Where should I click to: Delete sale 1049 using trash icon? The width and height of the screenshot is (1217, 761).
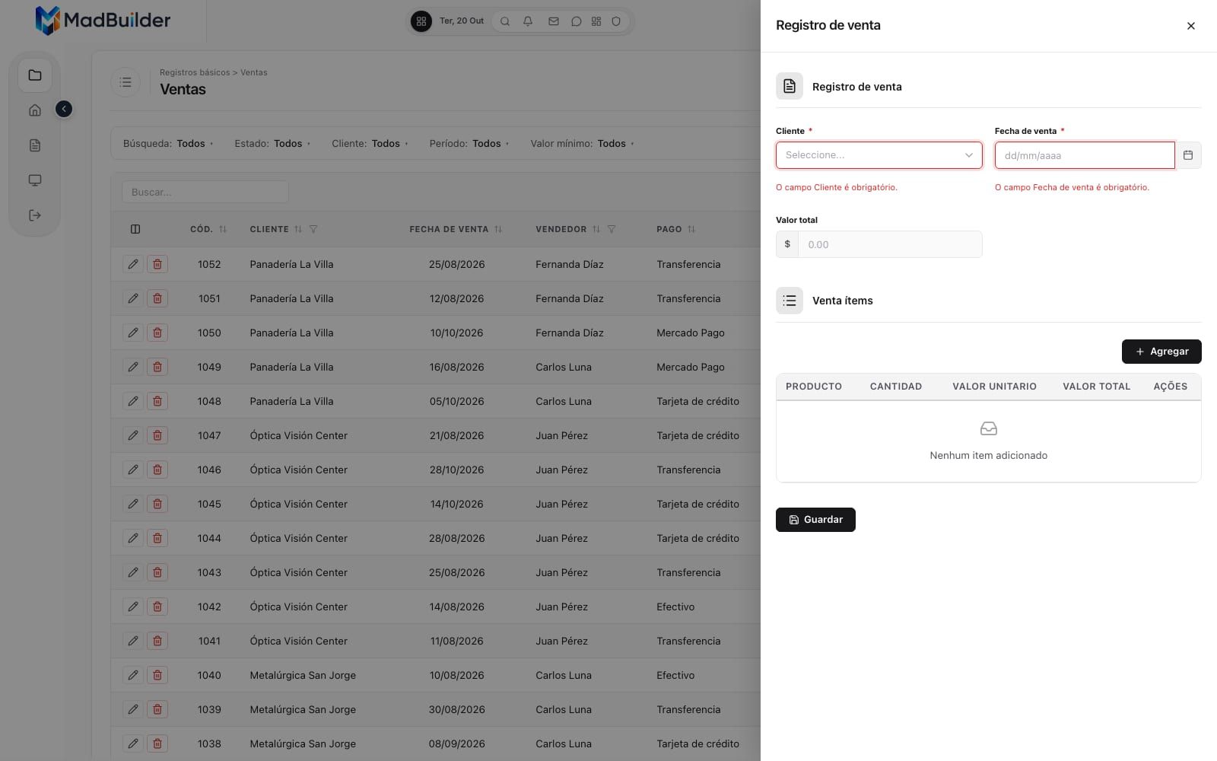pos(157,367)
